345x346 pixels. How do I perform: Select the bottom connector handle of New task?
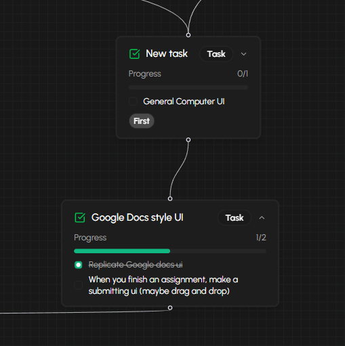pos(188,140)
